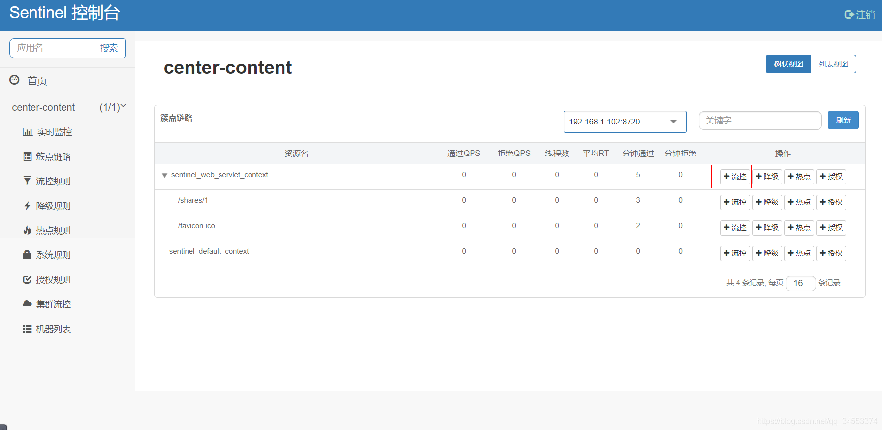The width and height of the screenshot is (882, 430).
Task: Click the 平均RT column header
Action: [596, 154]
